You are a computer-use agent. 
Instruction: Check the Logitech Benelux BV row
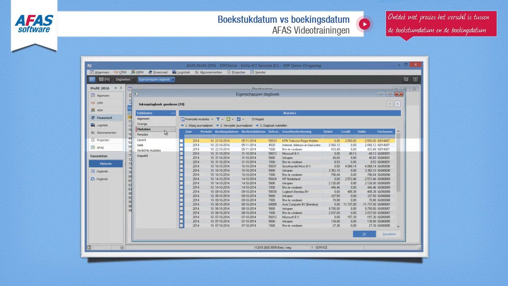point(181,192)
